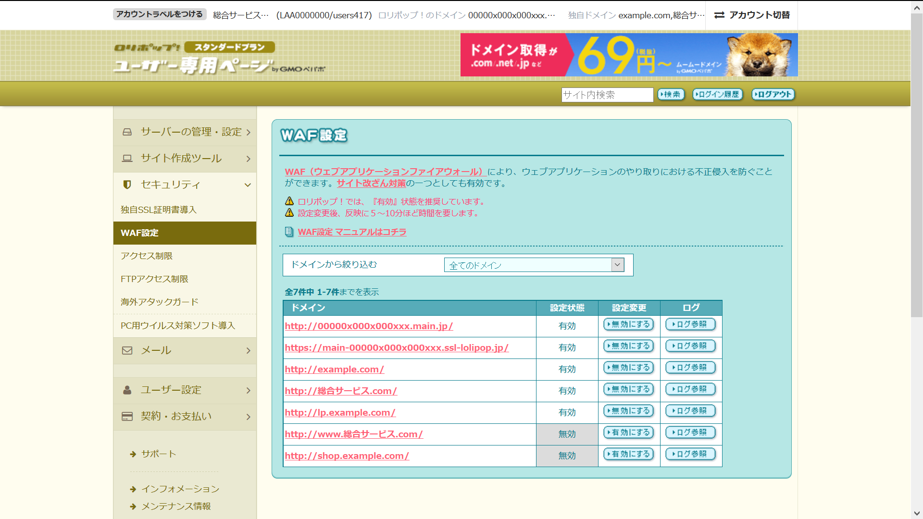Click the server icon for サーバーの管理・設定
The height and width of the screenshot is (519, 923).
tap(127, 132)
